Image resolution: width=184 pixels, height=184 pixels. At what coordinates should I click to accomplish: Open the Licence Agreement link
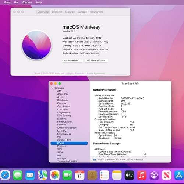95,74
